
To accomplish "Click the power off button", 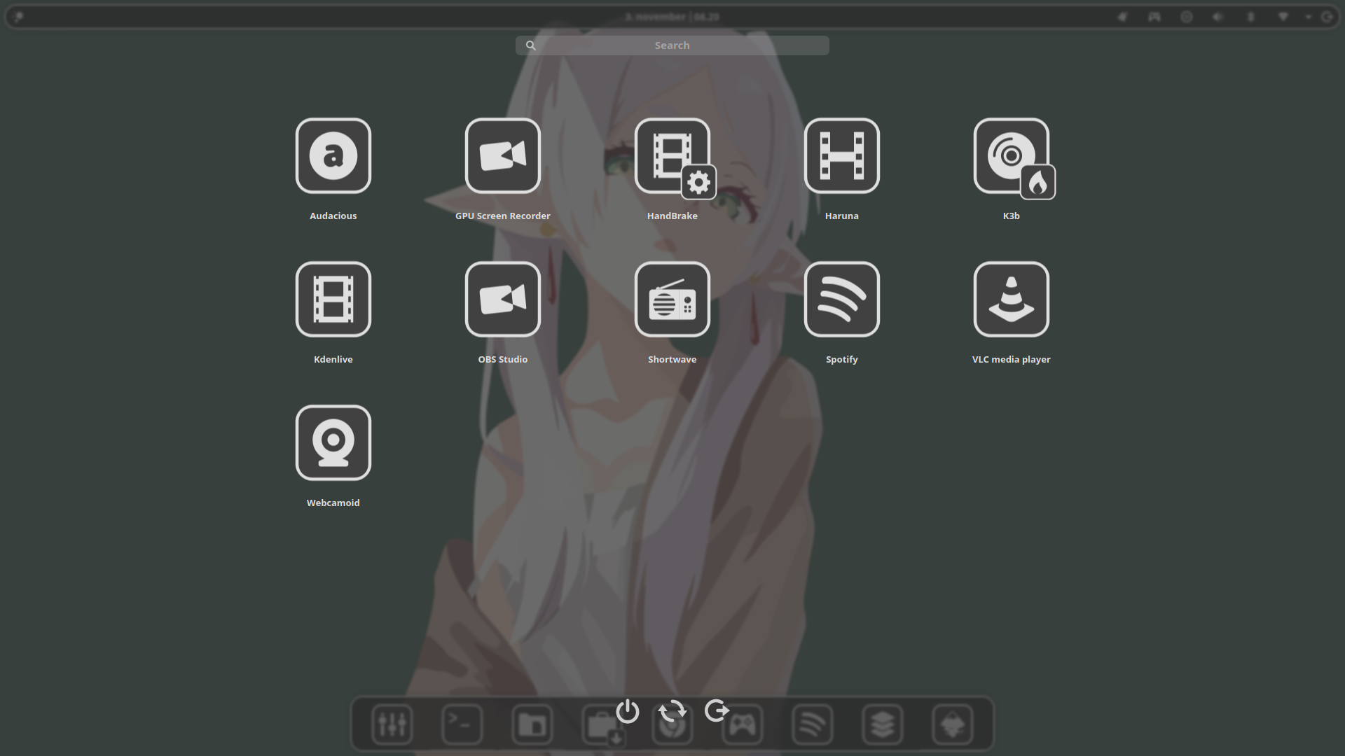I will (x=627, y=711).
